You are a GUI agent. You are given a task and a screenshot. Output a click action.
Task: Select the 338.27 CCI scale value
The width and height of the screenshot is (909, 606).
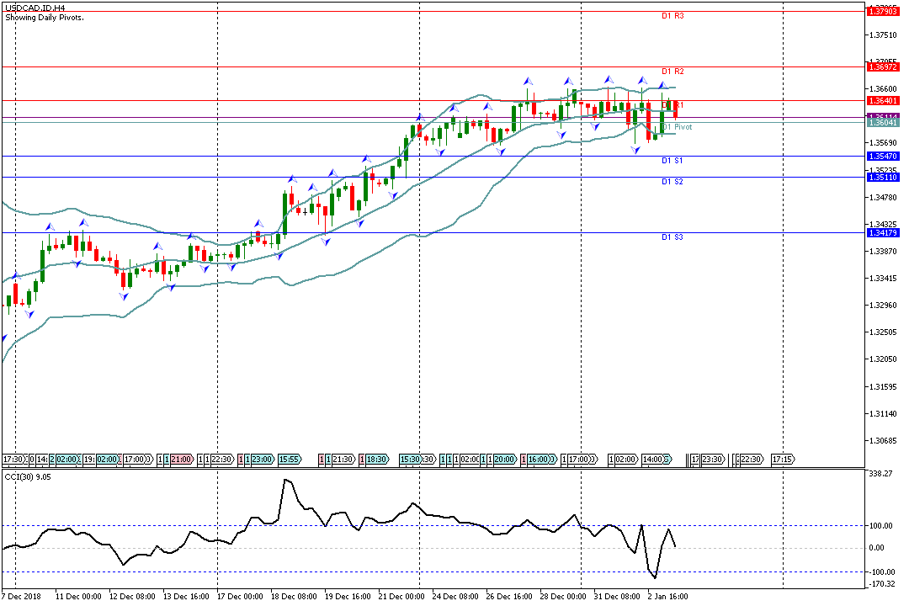[x=881, y=474]
